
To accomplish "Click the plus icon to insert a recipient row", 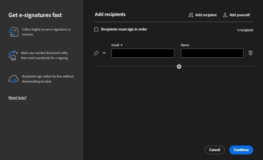I will pos(179,67).
